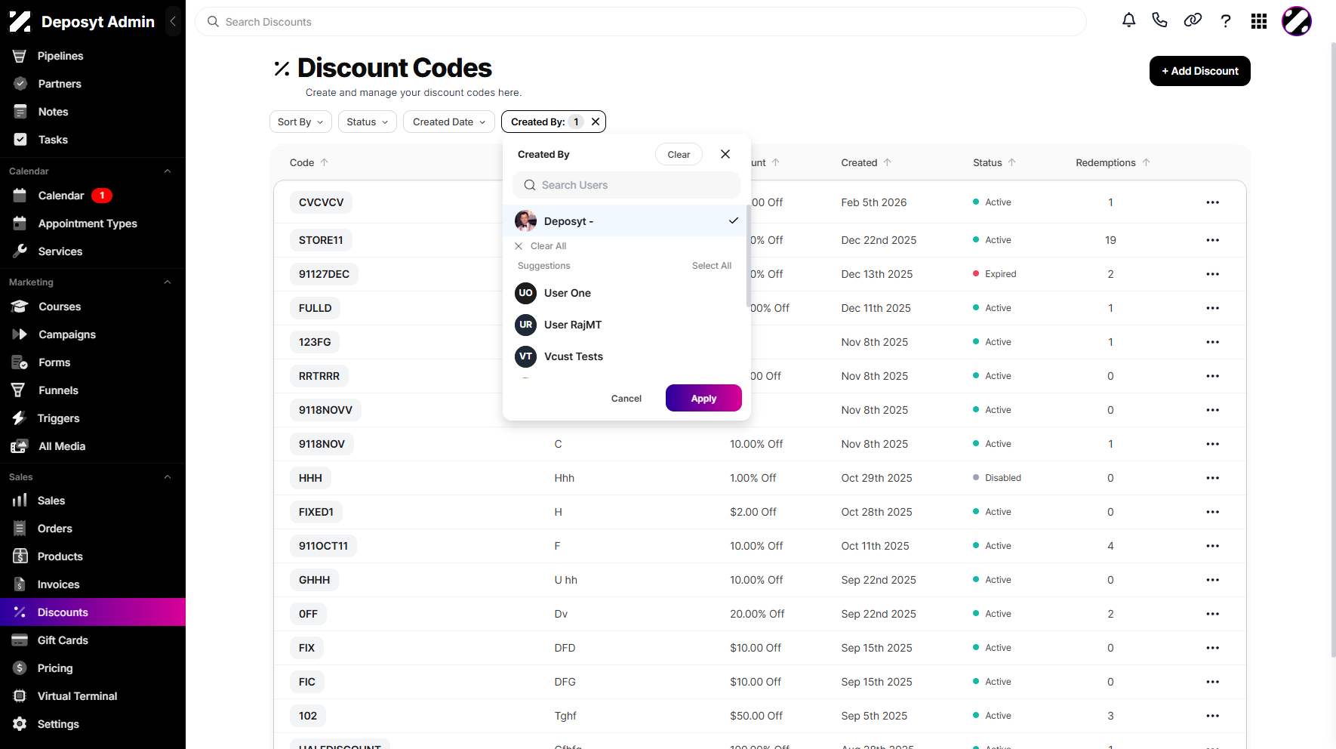Click the Services wrench icon
This screenshot has height=749, width=1336.
click(x=20, y=251)
